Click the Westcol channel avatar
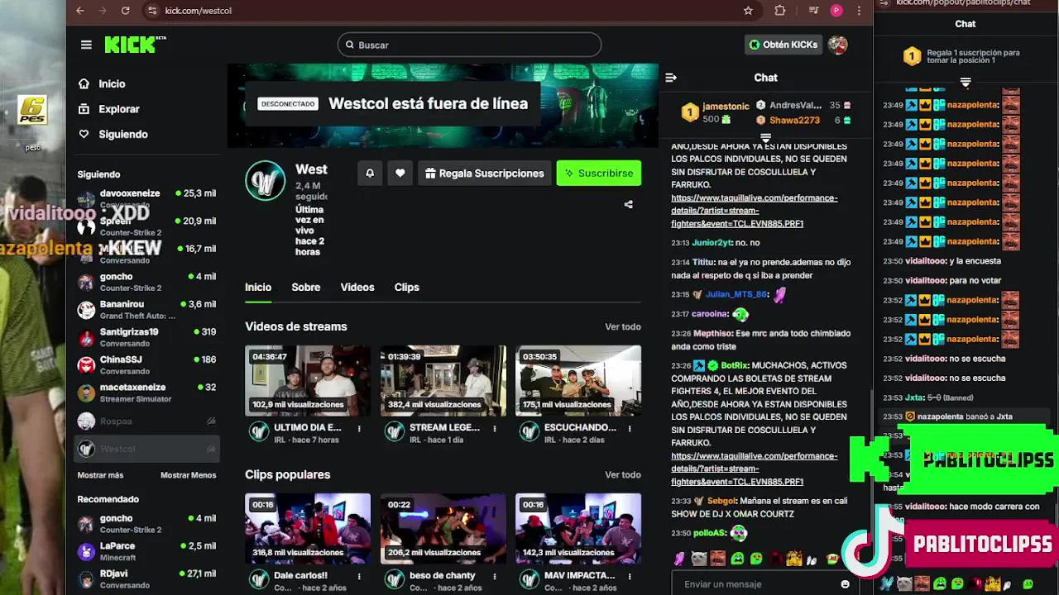 265,180
